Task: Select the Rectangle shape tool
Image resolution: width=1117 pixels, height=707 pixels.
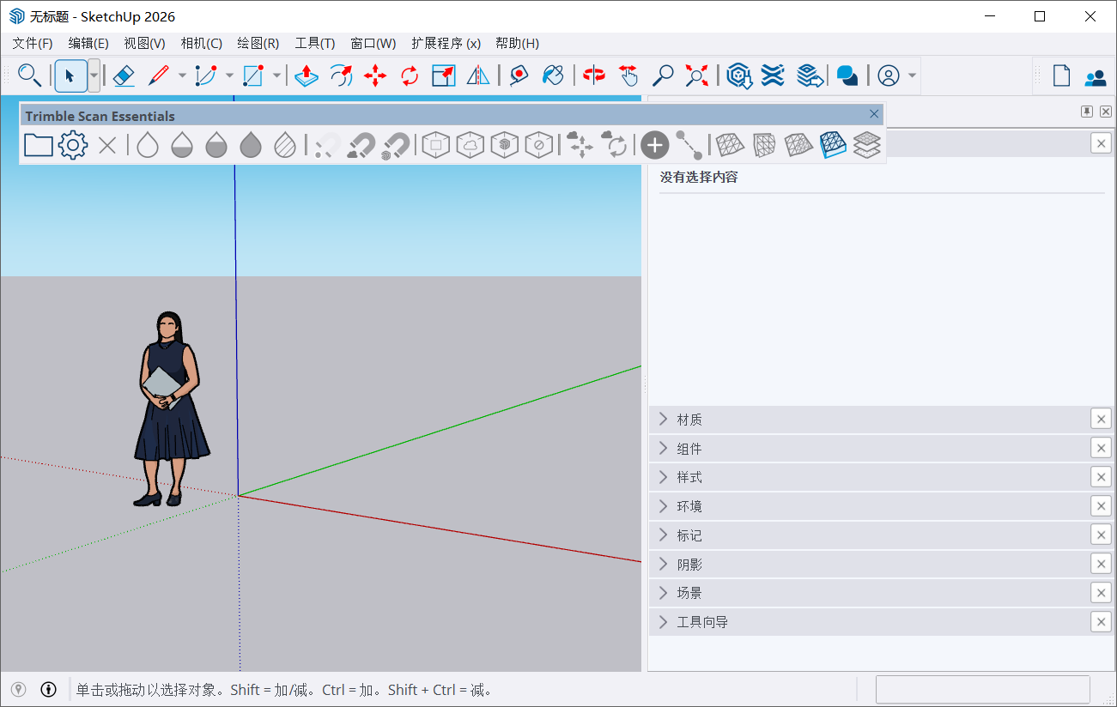Action: [x=252, y=76]
